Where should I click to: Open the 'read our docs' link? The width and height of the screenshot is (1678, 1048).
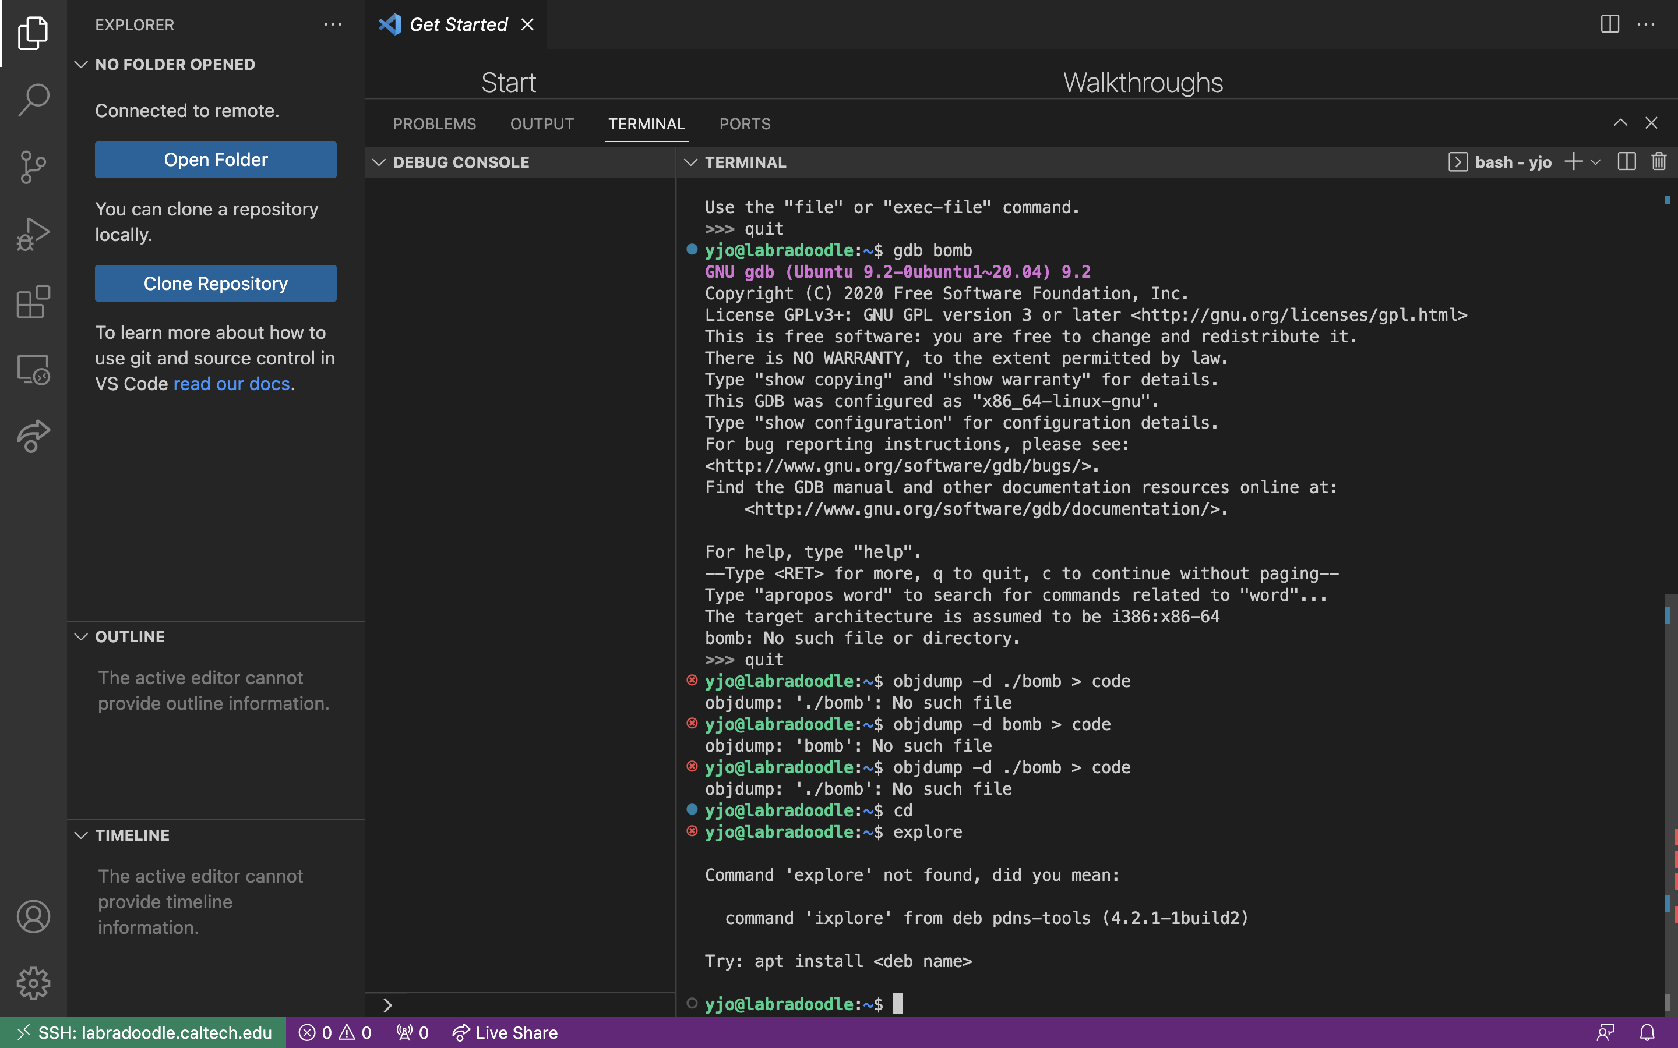point(231,384)
